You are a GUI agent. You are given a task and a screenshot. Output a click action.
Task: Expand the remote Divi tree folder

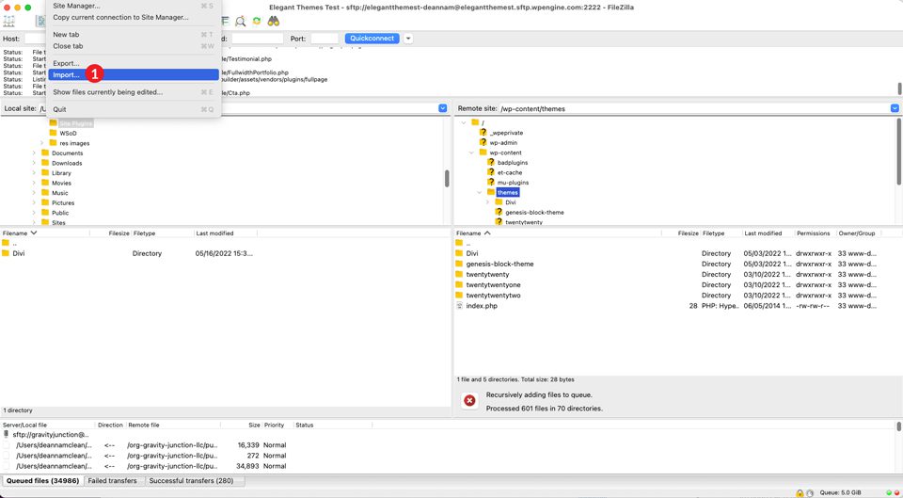488,202
